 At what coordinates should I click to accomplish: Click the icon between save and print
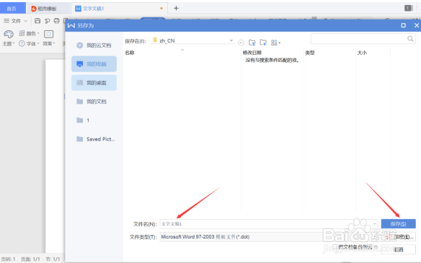[x=47, y=21]
